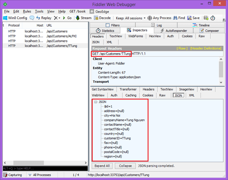Screen dimensions: 228x180
Task: Switch to the Log tab
Action: click(156, 25)
